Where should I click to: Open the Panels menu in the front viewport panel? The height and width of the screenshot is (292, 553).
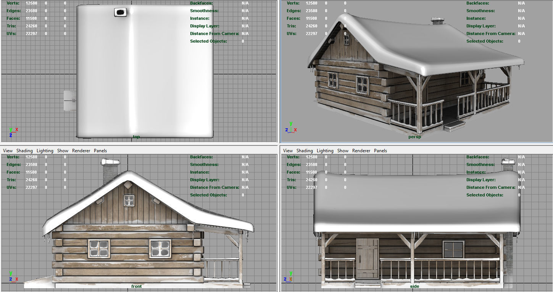(100, 151)
